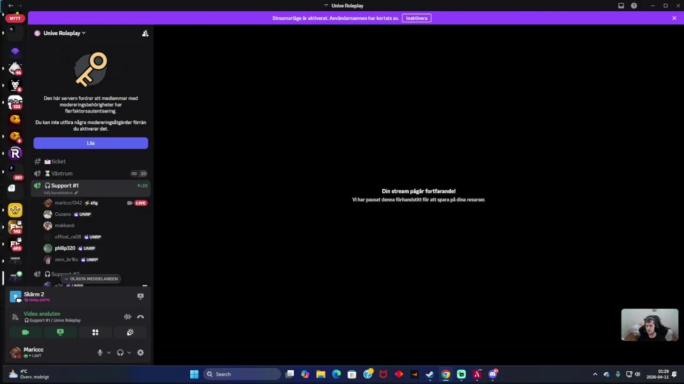Click the Video ansluten connection status
Image resolution: width=684 pixels, height=384 pixels.
point(42,314)
